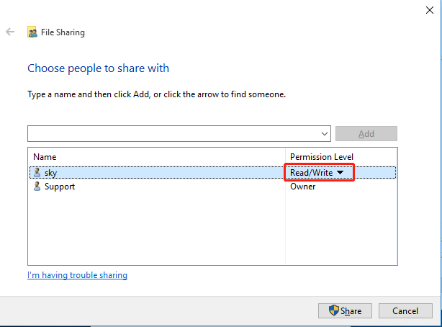Select the Support user row
442x327 pixels.
pos(212,187)
